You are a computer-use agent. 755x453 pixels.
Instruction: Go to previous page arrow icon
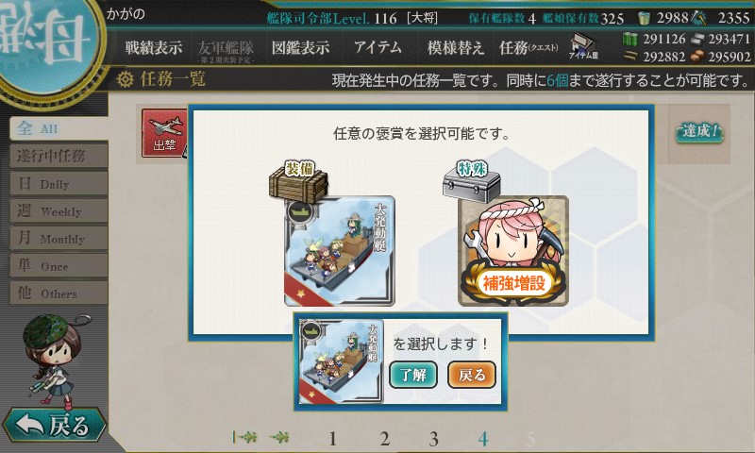pos(279,437)
